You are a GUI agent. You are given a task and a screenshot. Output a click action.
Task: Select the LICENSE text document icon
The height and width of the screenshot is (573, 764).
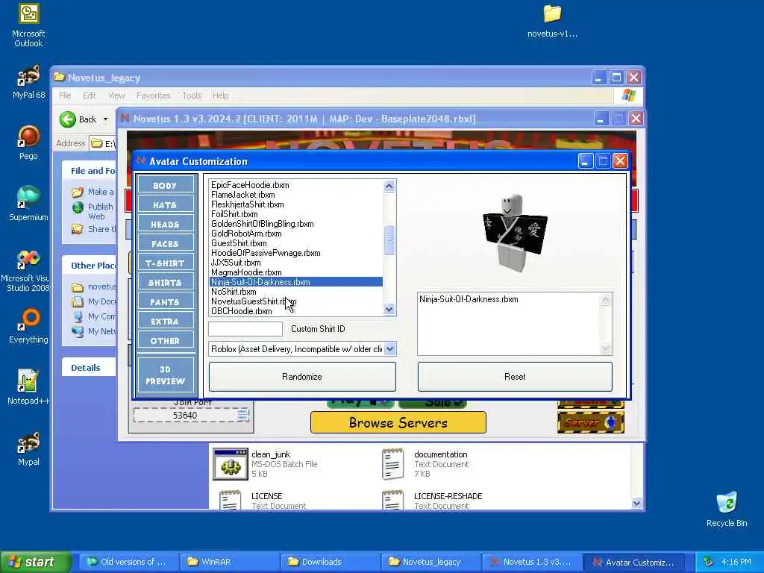pos(231,500)
